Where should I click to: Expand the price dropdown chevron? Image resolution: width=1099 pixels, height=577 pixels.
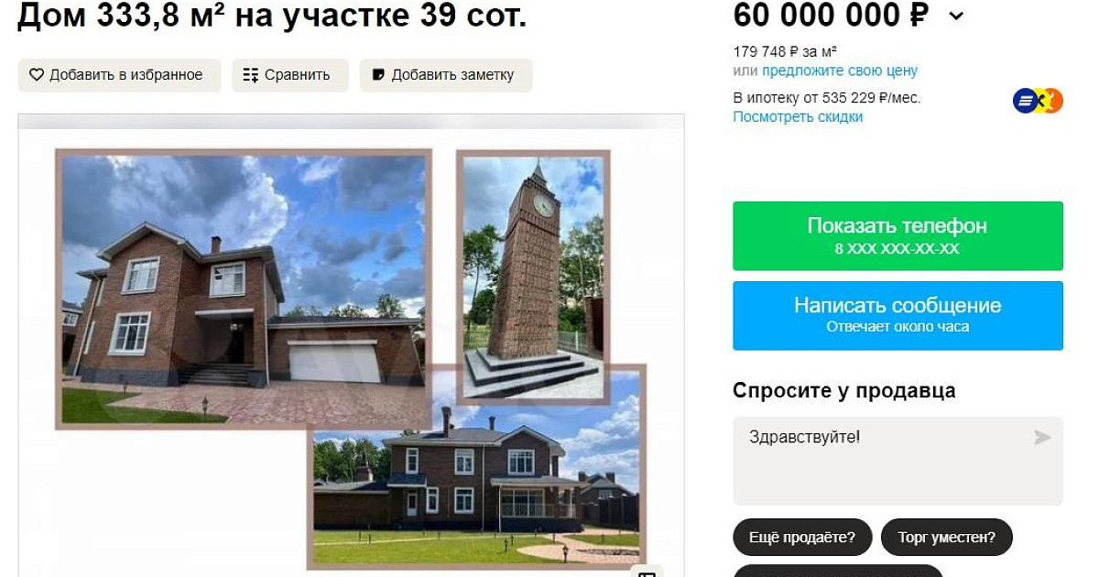click(x=956, y=16)
